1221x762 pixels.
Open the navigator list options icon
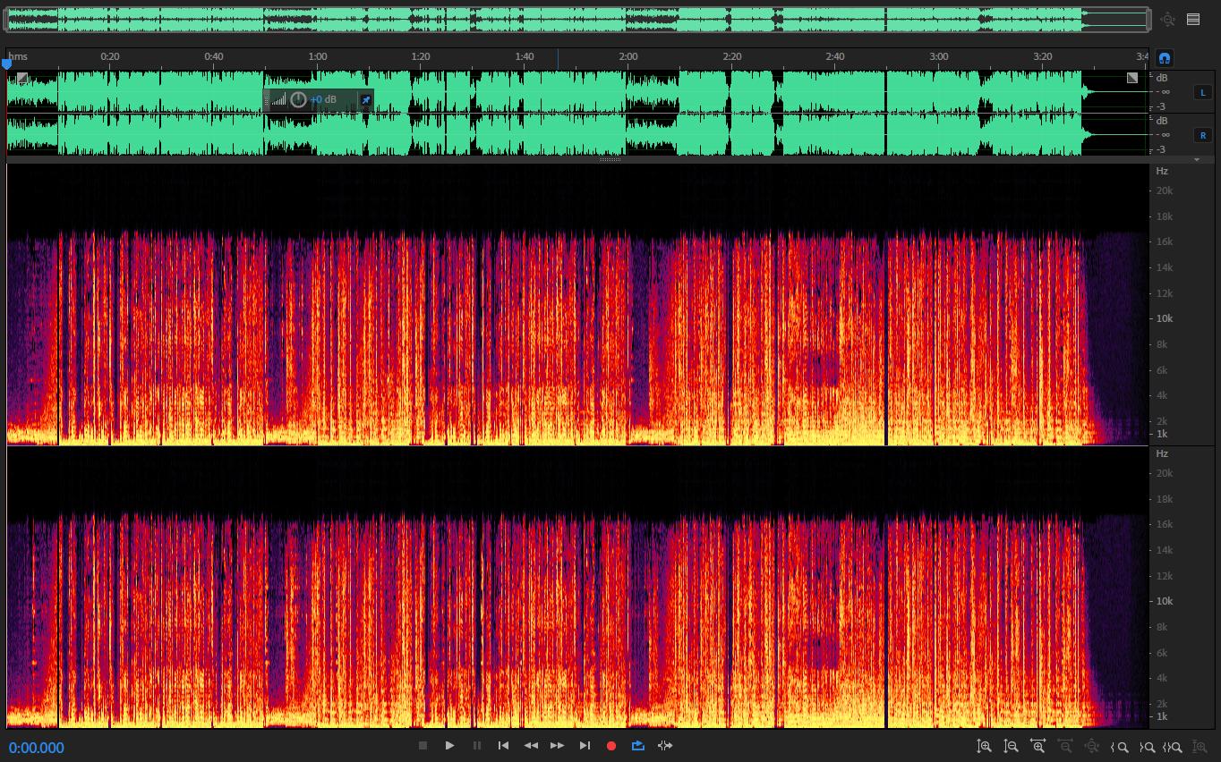click(1193, 19)
